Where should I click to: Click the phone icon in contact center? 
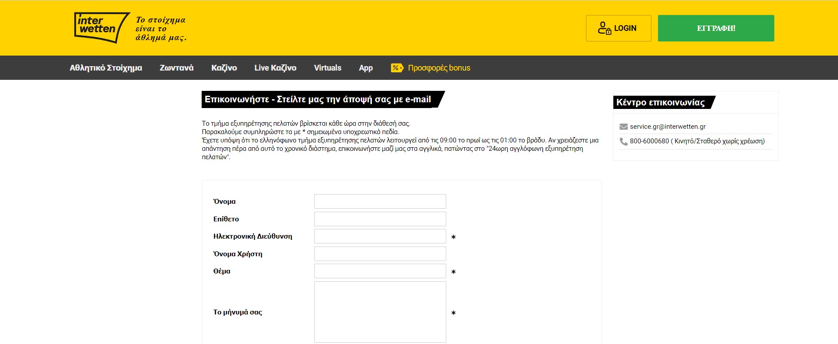click(624, 142)
